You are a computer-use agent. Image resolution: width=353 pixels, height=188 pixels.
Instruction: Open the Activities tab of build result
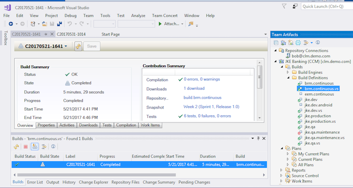(67, 125)
